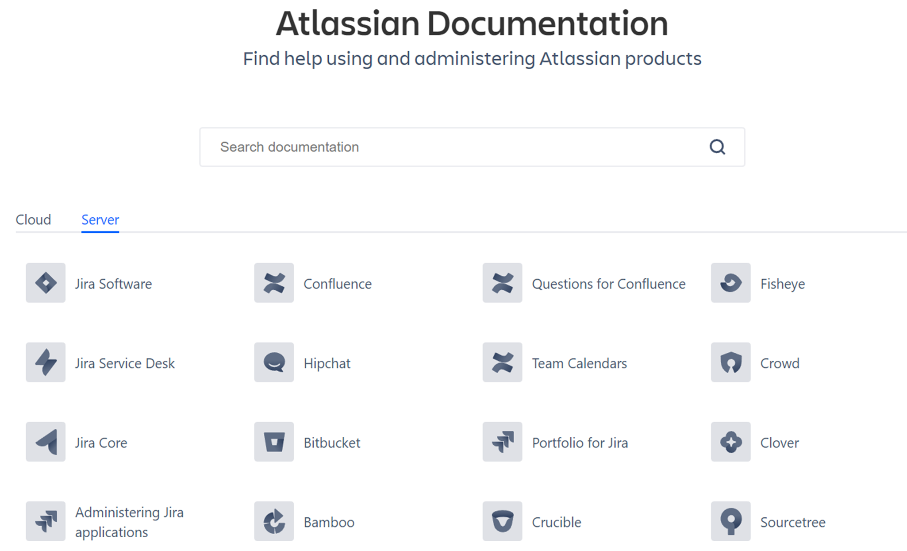This screenshot has width=907, height=551.
Task: Click the Crowd text link
Action: (x=780, y=363)
